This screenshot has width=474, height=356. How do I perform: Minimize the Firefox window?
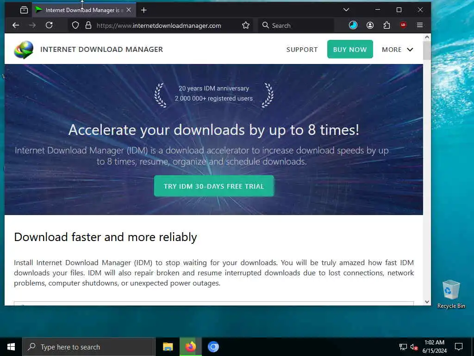(x=378, y=10)
